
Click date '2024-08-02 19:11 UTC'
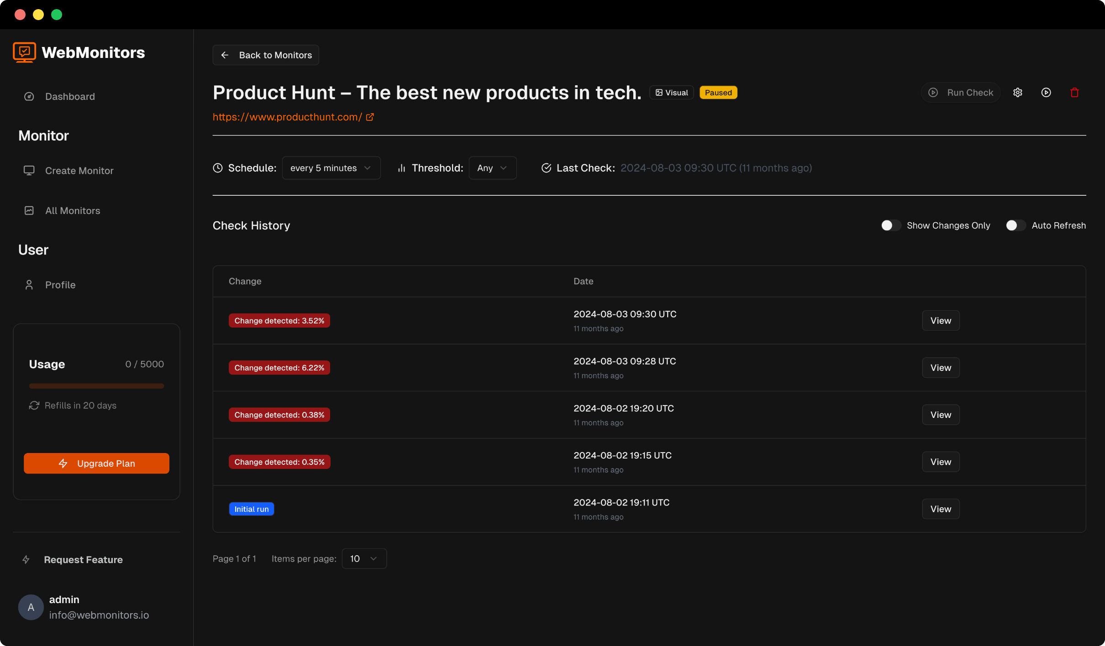[621, 502]
